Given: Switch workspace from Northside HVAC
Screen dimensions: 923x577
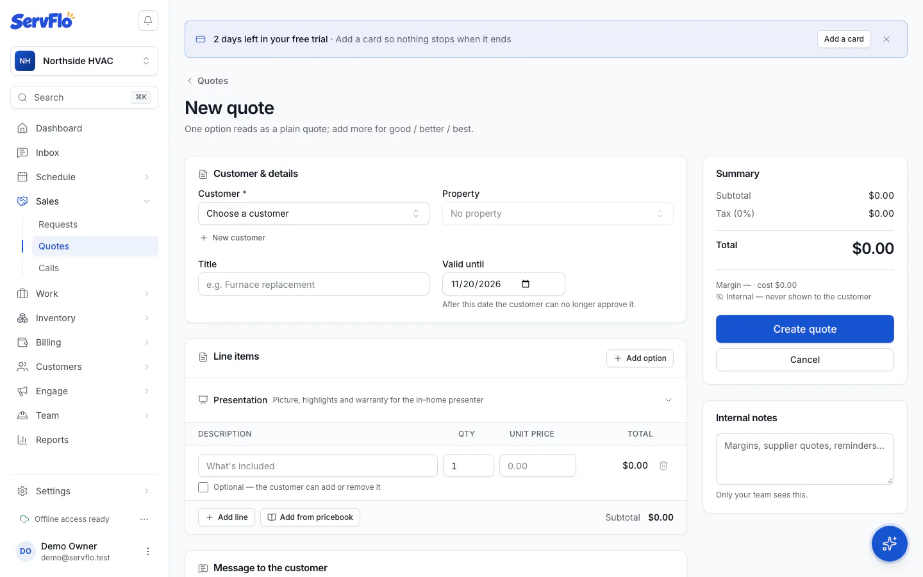Looking at the screenshot, I should [84, 61].
